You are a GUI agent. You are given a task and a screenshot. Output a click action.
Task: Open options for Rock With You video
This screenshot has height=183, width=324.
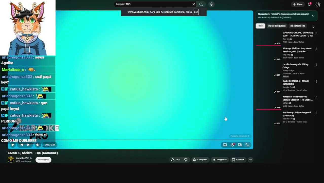tap(316, 97)
